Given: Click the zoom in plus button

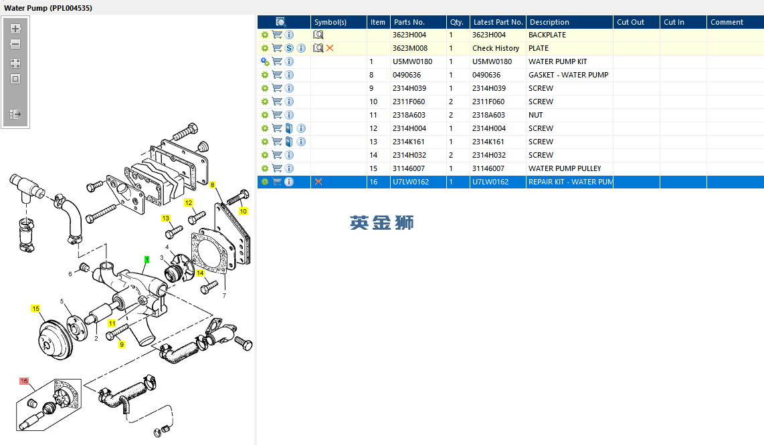Looking at the screenshot, I should [x=15, y=29].
